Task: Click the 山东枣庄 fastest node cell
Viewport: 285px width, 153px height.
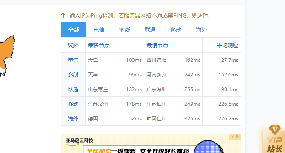Action: click(98, 89)
